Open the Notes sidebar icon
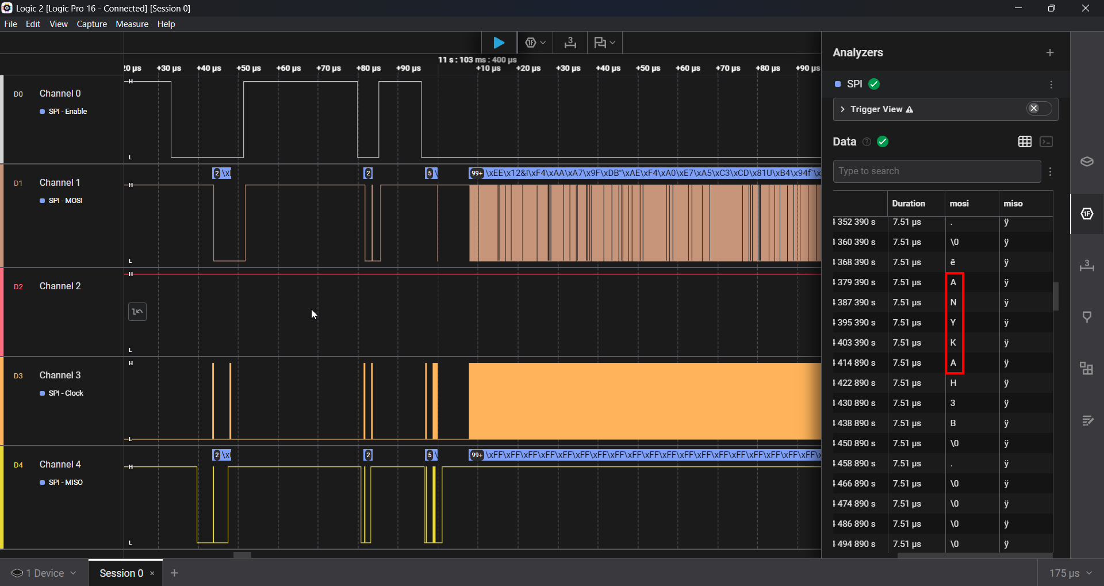Image resolution: width=1104 pixels, height=586 pixels. 1087,420
